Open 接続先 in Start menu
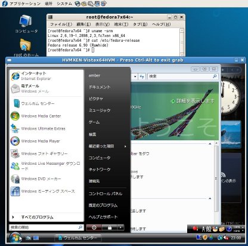 [94, 181]
